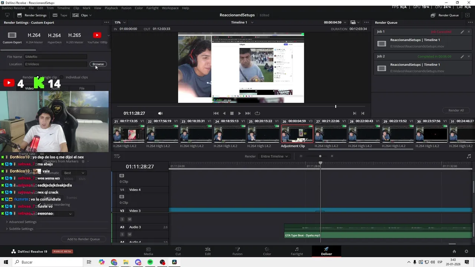
Task: Choose the H.264 Master preset
Action: pos(34,37)
